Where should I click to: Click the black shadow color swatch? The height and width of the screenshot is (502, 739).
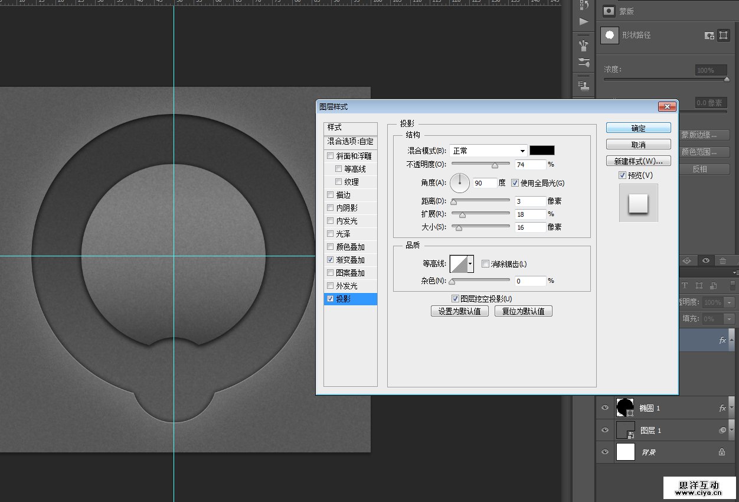click(x=542, y=151)
